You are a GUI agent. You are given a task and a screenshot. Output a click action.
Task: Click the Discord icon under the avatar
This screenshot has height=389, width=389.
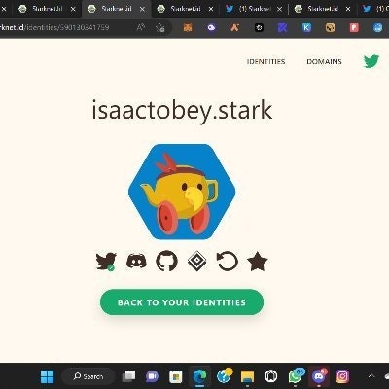[x=136, y=261]
